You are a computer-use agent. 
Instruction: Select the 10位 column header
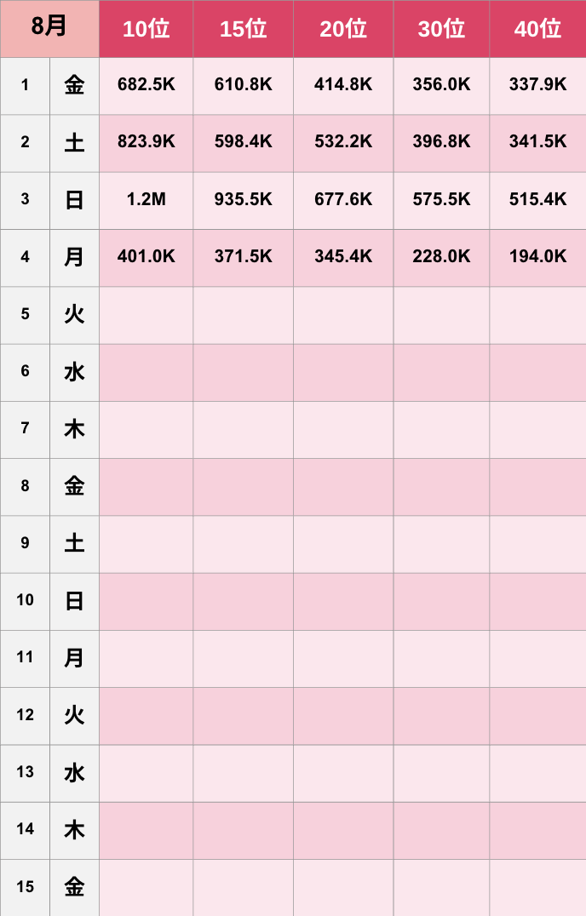pyautogui.click(x=146, y=29)
